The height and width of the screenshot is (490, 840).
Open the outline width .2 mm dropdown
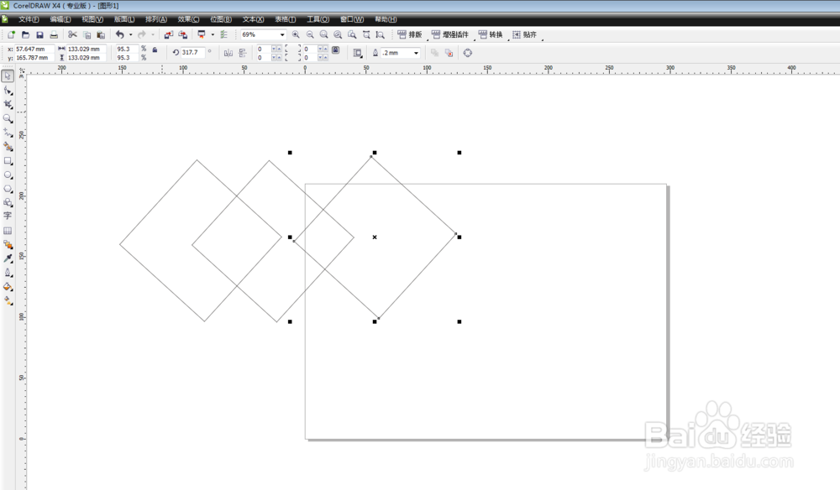[416, 53]
